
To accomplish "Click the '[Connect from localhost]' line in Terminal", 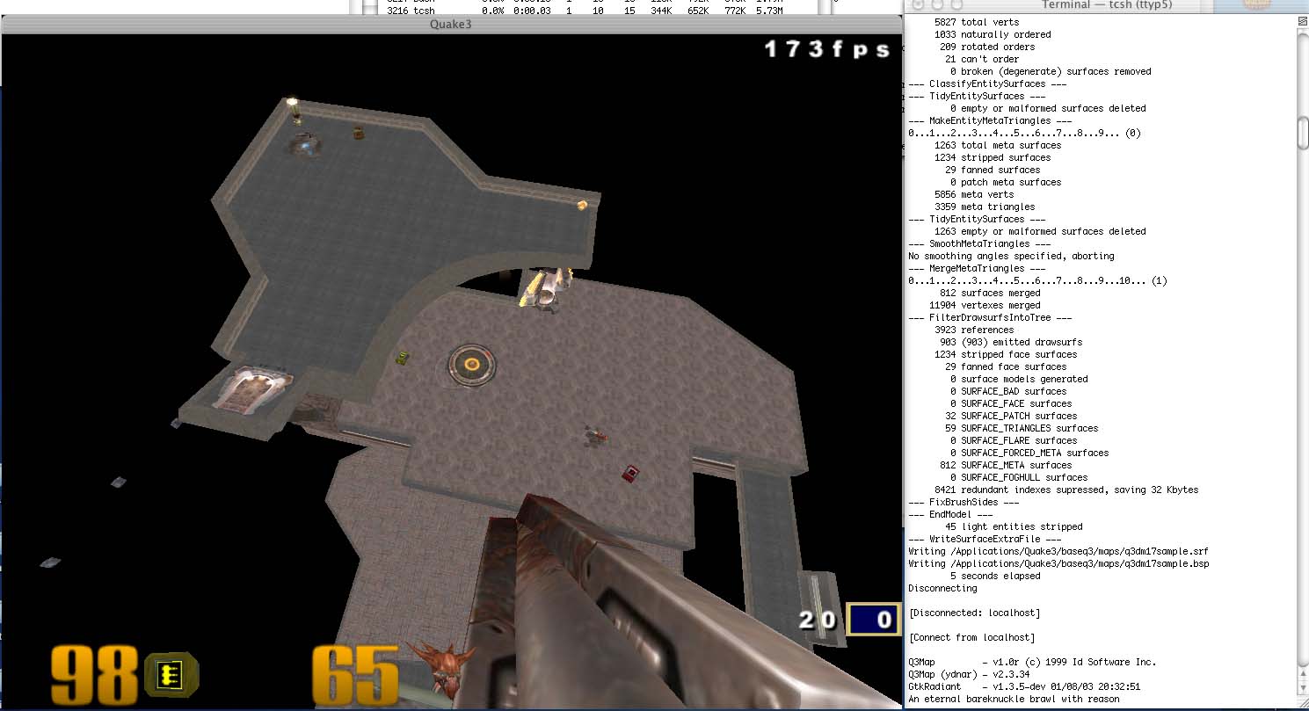I will pos(971,637).
